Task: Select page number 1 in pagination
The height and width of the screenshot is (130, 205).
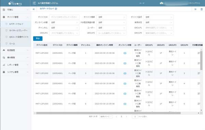Action: 121,116
